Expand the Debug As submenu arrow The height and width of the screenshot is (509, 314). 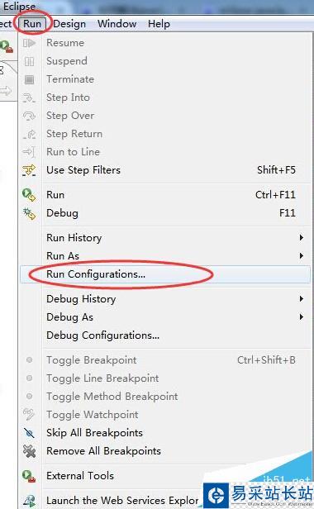pyautogui.click(x=302, y=316)
